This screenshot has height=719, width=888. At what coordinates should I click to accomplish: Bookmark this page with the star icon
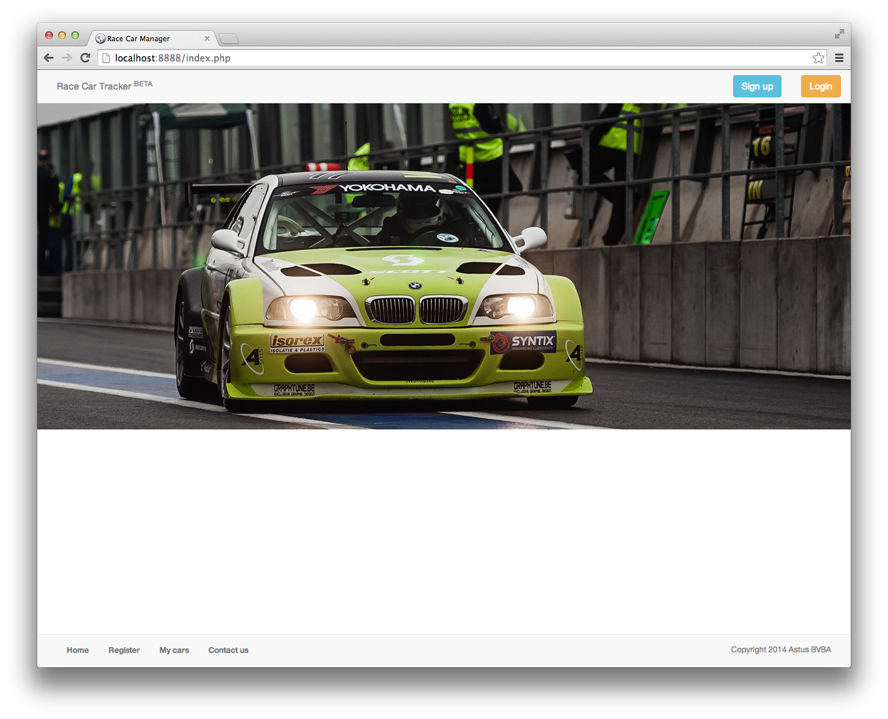818,58
